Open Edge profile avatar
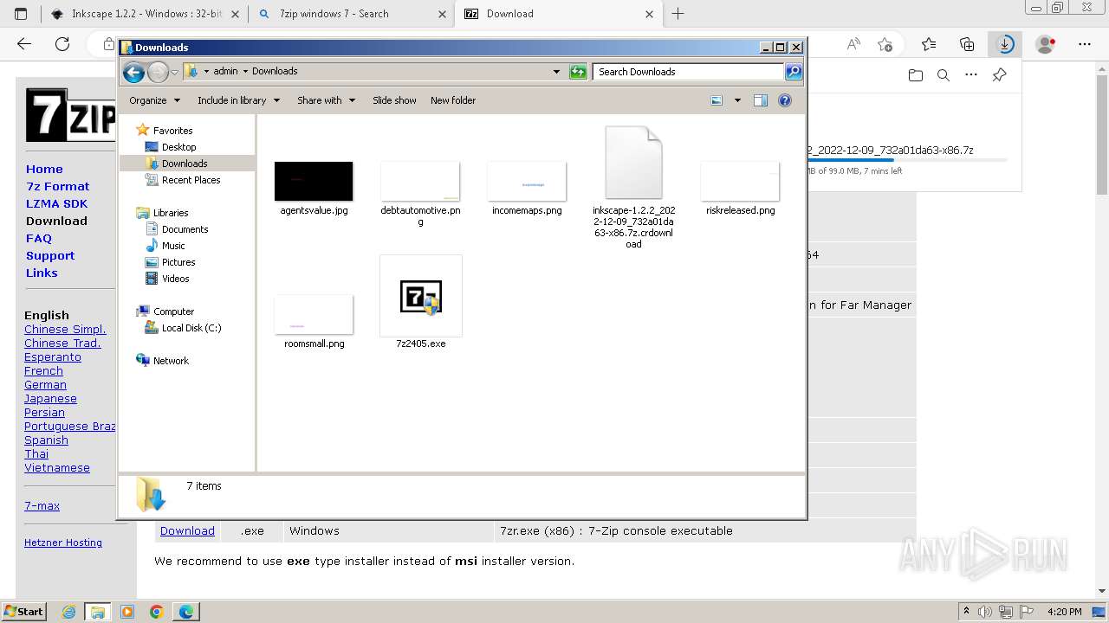This screenshot has width=1109, height=623. coord(1046,44)
